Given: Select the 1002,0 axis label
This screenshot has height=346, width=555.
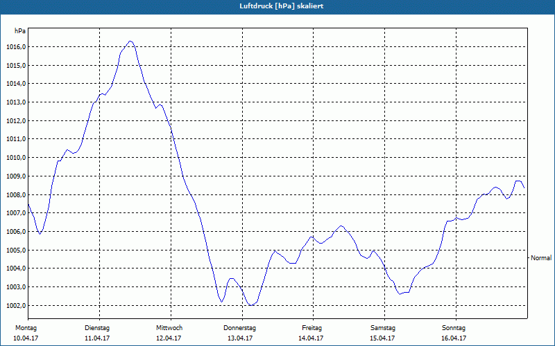Looking at the screenshot, I should pos(15,305).
